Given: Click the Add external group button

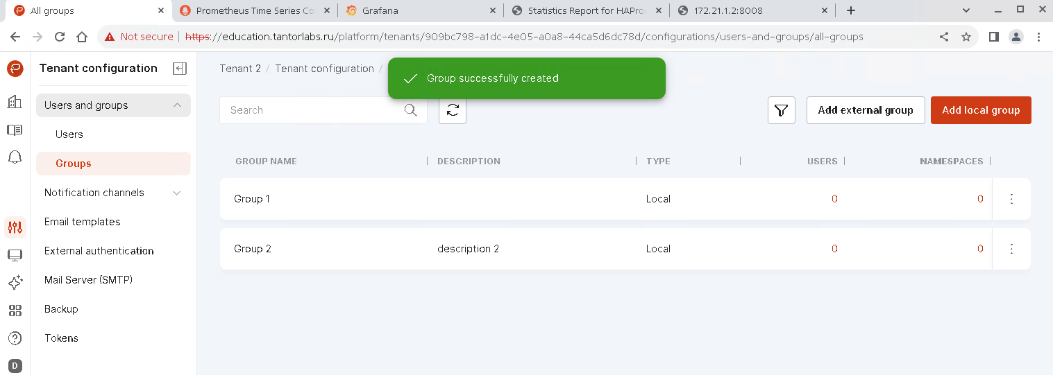Looking at the screenshot, I should [865, 110].
